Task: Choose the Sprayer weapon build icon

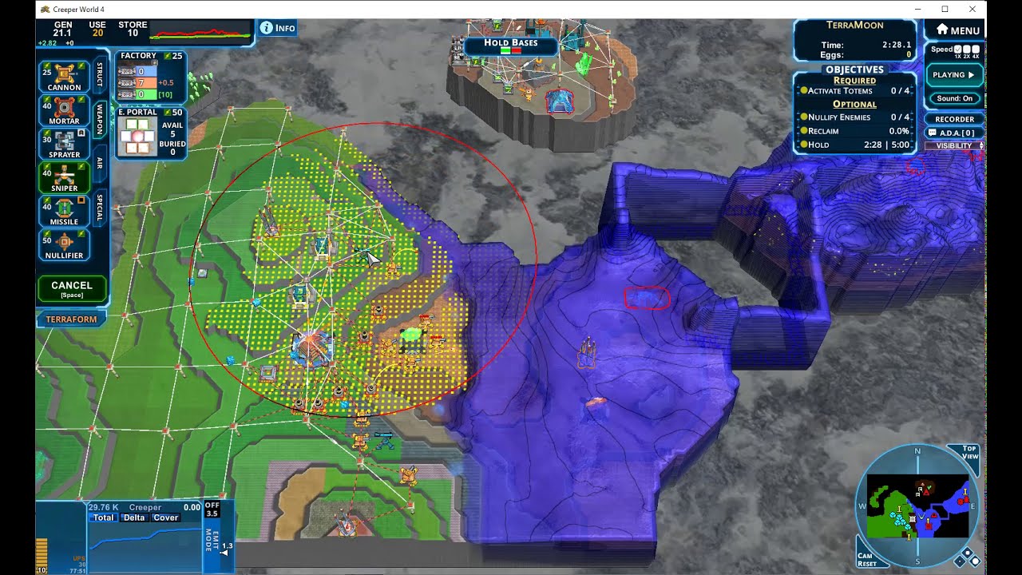Action: click(64, 144)
